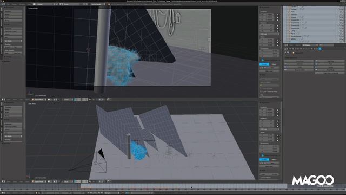Toggle visibility eye for Smoke Domain in outliner
The height and width of the screenshot is (195, 346).
338,36
